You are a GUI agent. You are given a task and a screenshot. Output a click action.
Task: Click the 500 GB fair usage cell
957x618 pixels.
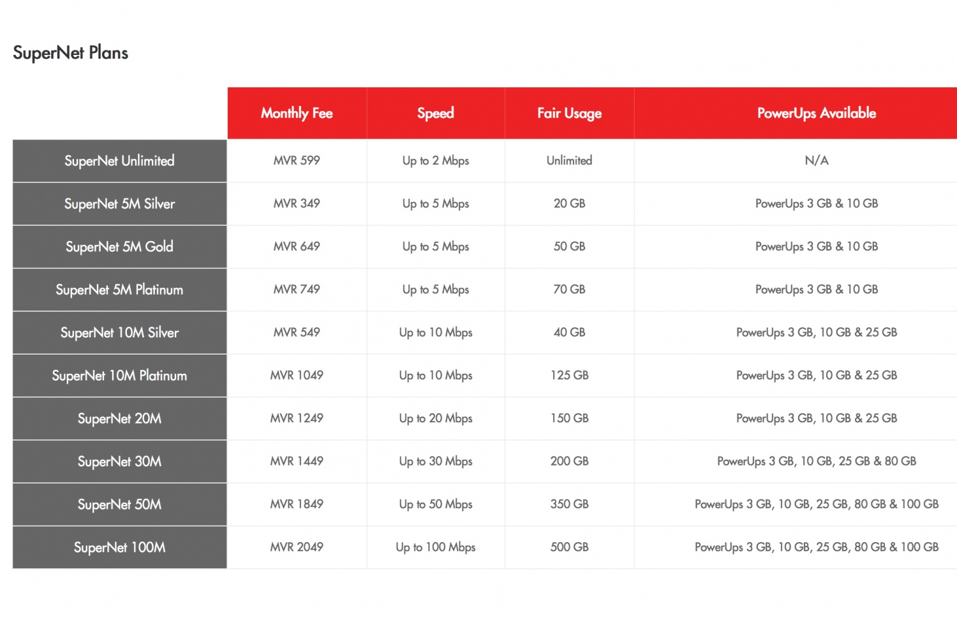pyautogui.click(x=569, y=547)
